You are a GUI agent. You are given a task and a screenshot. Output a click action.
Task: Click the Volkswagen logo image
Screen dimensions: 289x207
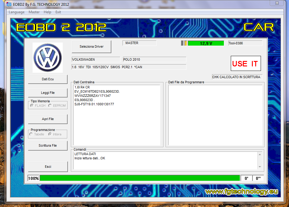click(48, 58)
